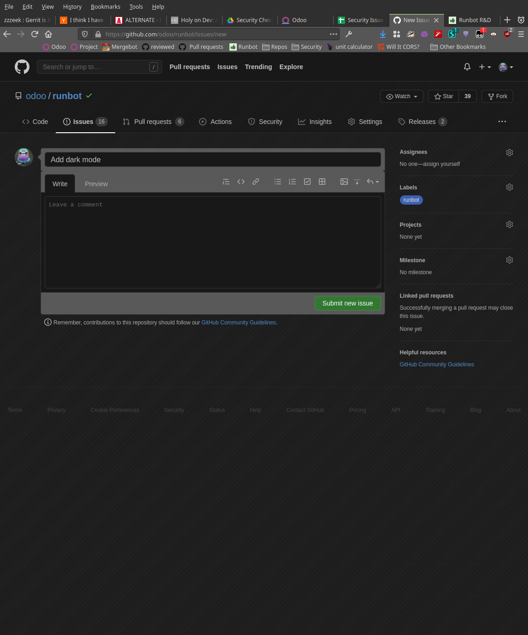Open the Security bookmarks folder
The width and height of the screenshot is (528, 635).
307,47
